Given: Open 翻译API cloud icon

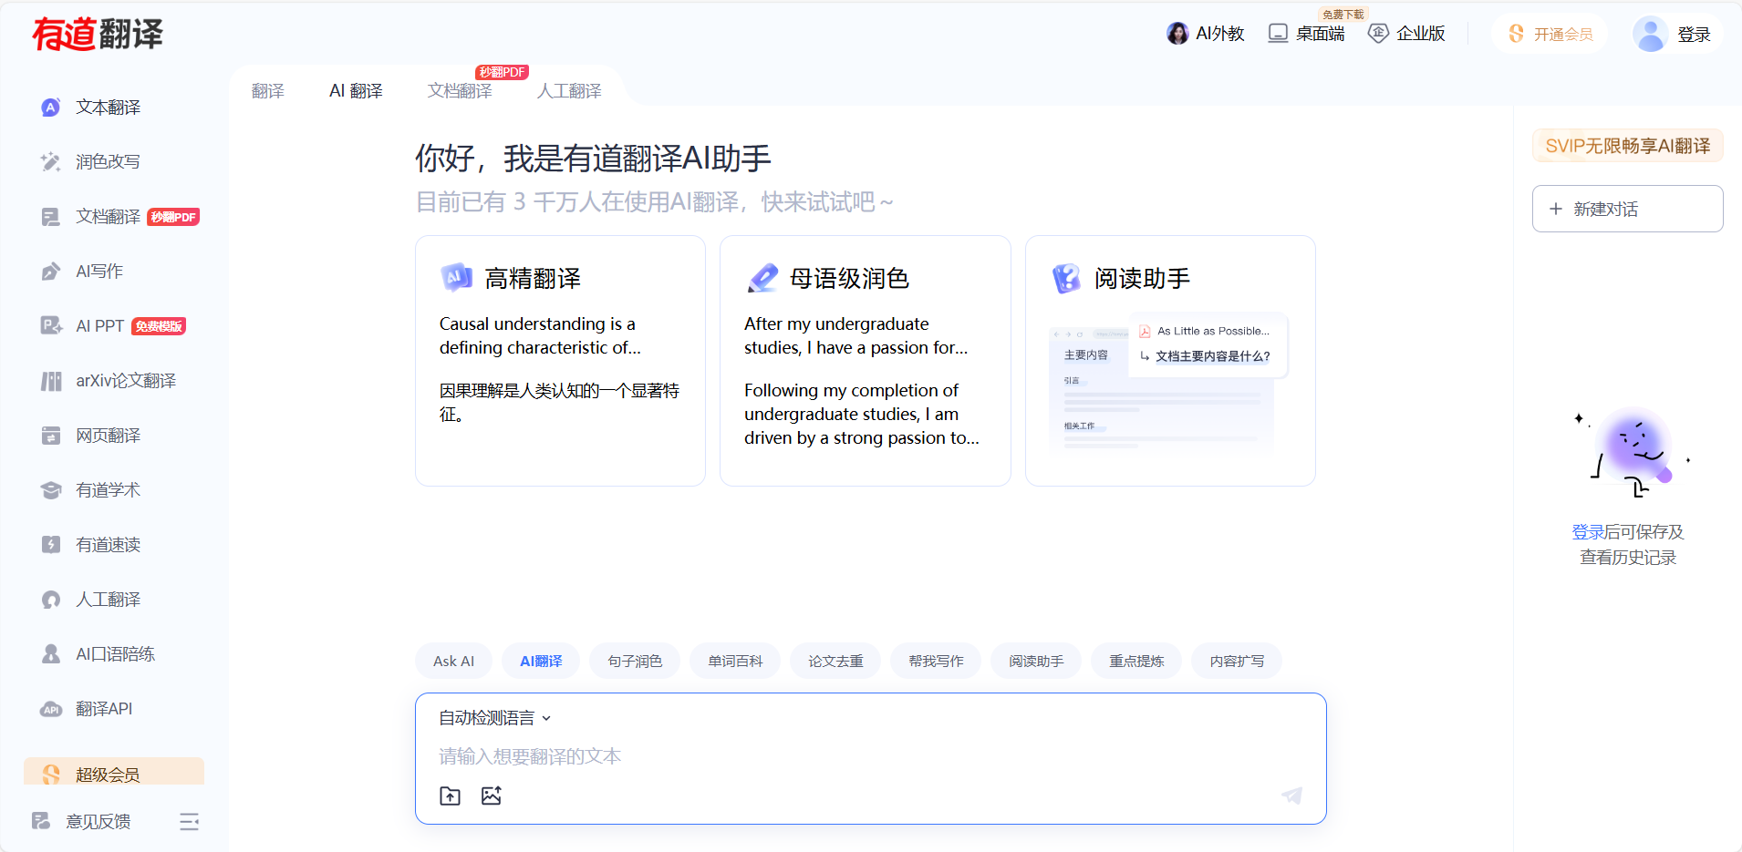Looking at the screenshot, I should click(x=51, y=709).
